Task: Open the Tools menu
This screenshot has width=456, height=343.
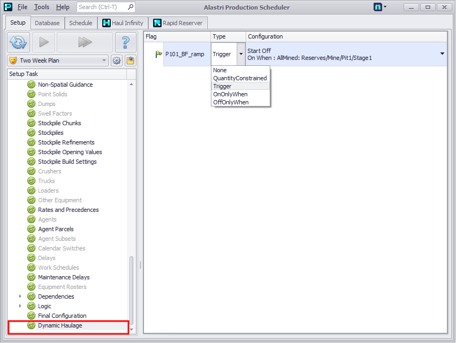Action: pos(42,7)
